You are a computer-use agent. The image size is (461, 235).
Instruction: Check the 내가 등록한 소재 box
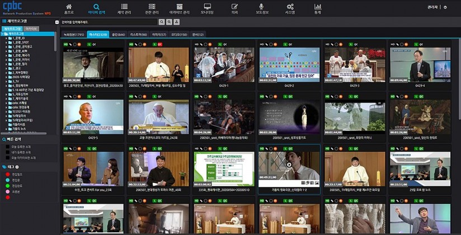click(x=7, y=152)
